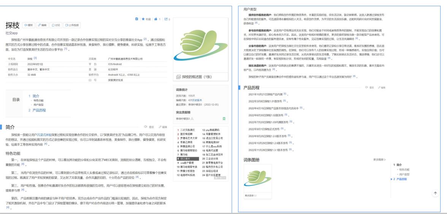
Task: Click hot search item 工业设计网
Action: click(x=212, y=158)
